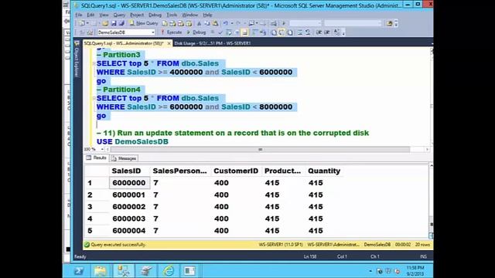Click the right arrow of editor horizontal scrollbar
Image resolution: width=495 pixels, height=278 pixels.
pyautogui.click(x=427, y=149)
